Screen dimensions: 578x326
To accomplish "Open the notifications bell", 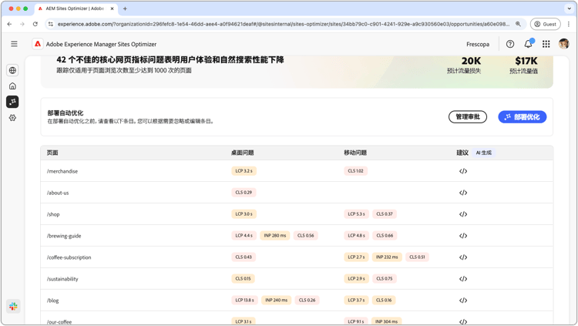I will click(528, 44).
